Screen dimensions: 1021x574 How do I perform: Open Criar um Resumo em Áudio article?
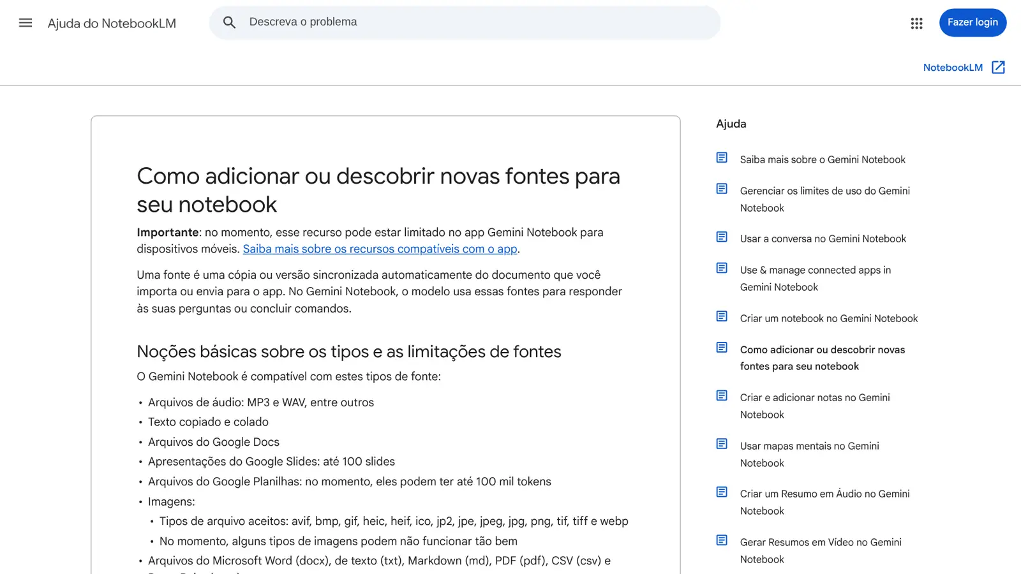pyautogui.click(x=825, y=502)
